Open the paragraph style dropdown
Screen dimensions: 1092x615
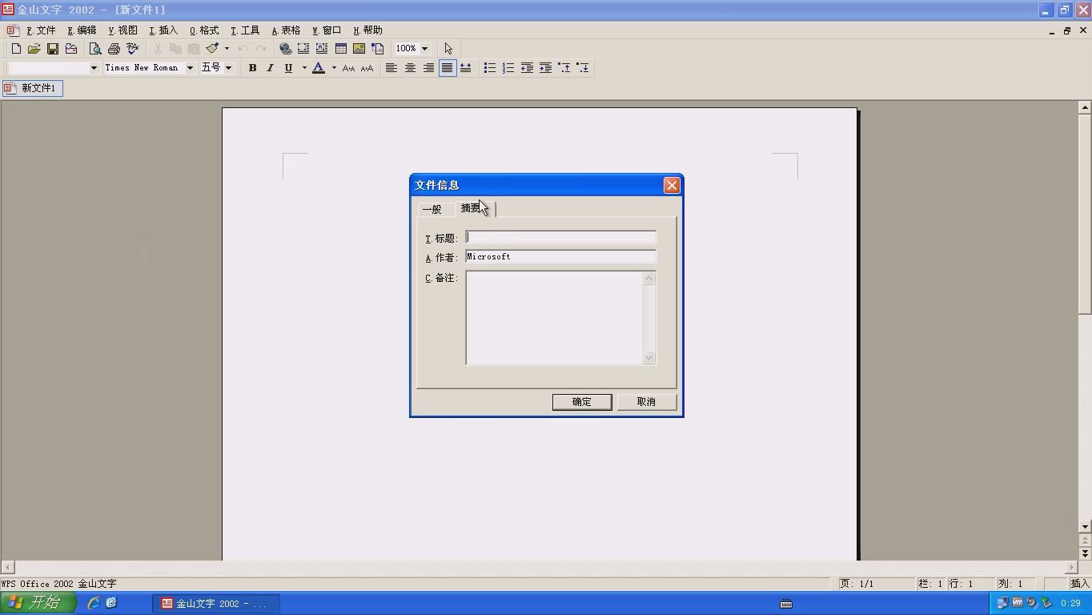click(x=94, y=68)
